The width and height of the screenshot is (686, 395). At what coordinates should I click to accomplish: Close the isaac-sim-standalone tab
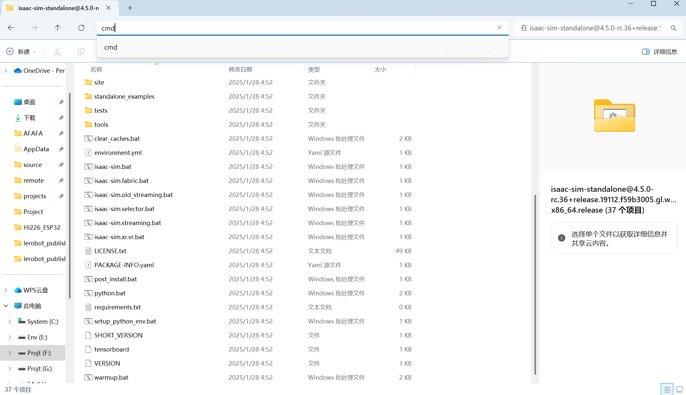(108, 8)
